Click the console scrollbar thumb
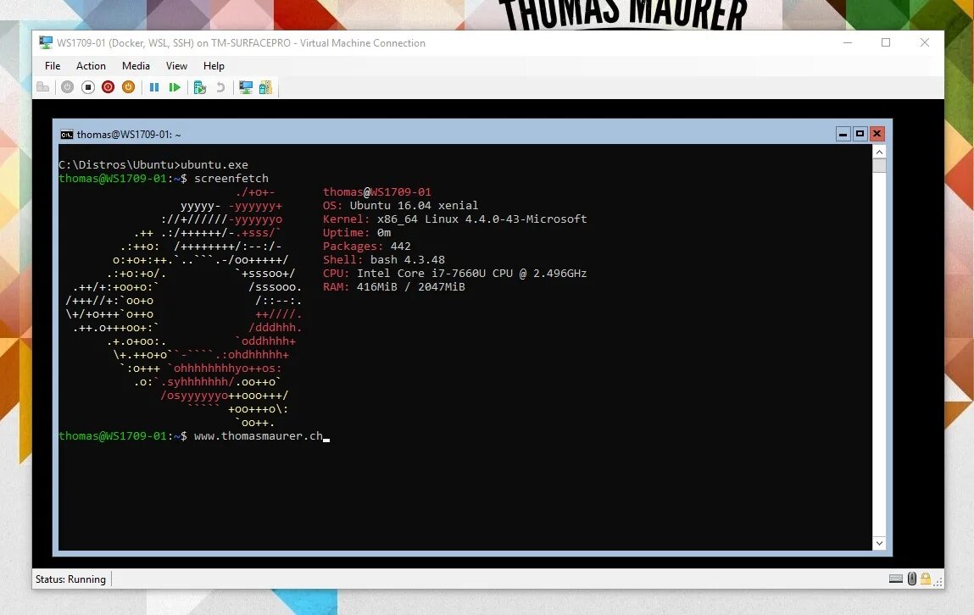Viewport: 974px width, 615px height. [879, 166]
